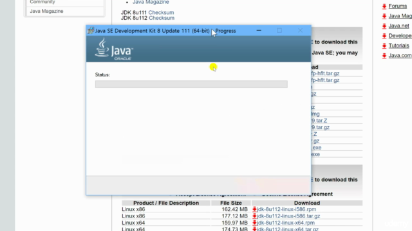Download jdk-8u112-linux-x64.rpm

click(286, 223)
